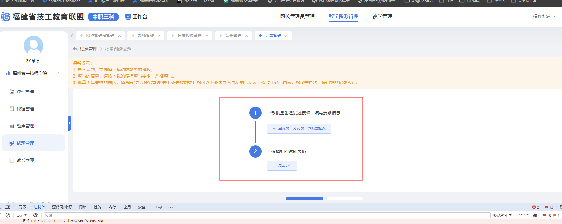Download the 单选题、多选题、判断题模板
562x224 pixels.
299,129
